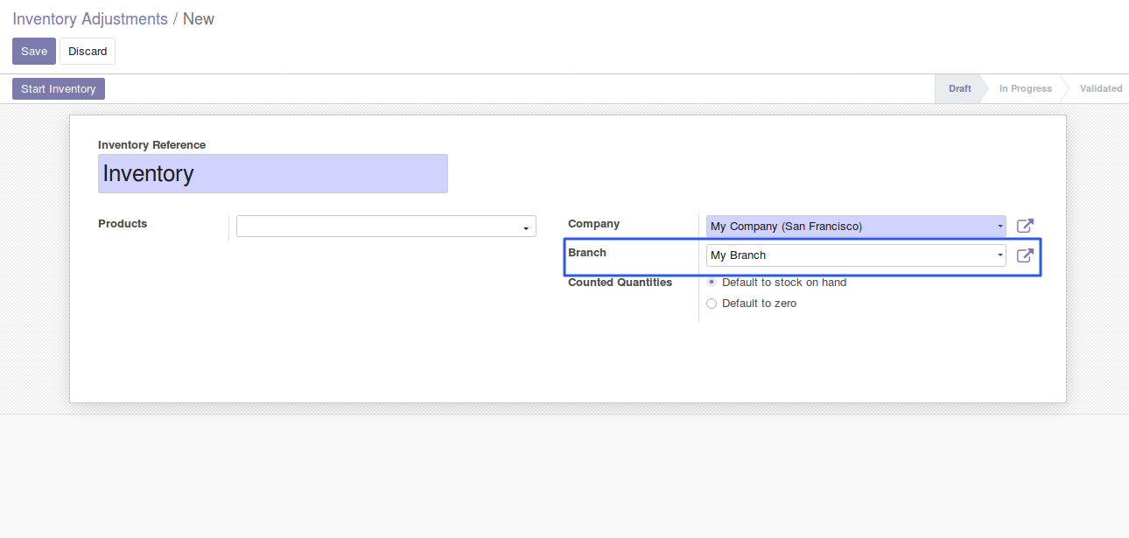Click the Counted Quantities label
Viewport: 1129px width, 538px height.
click(x=620, y=283)
